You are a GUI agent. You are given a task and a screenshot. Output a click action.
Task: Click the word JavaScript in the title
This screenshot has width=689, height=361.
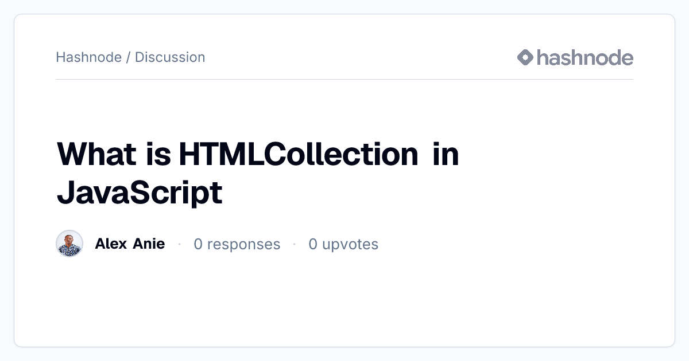(140, 194)
